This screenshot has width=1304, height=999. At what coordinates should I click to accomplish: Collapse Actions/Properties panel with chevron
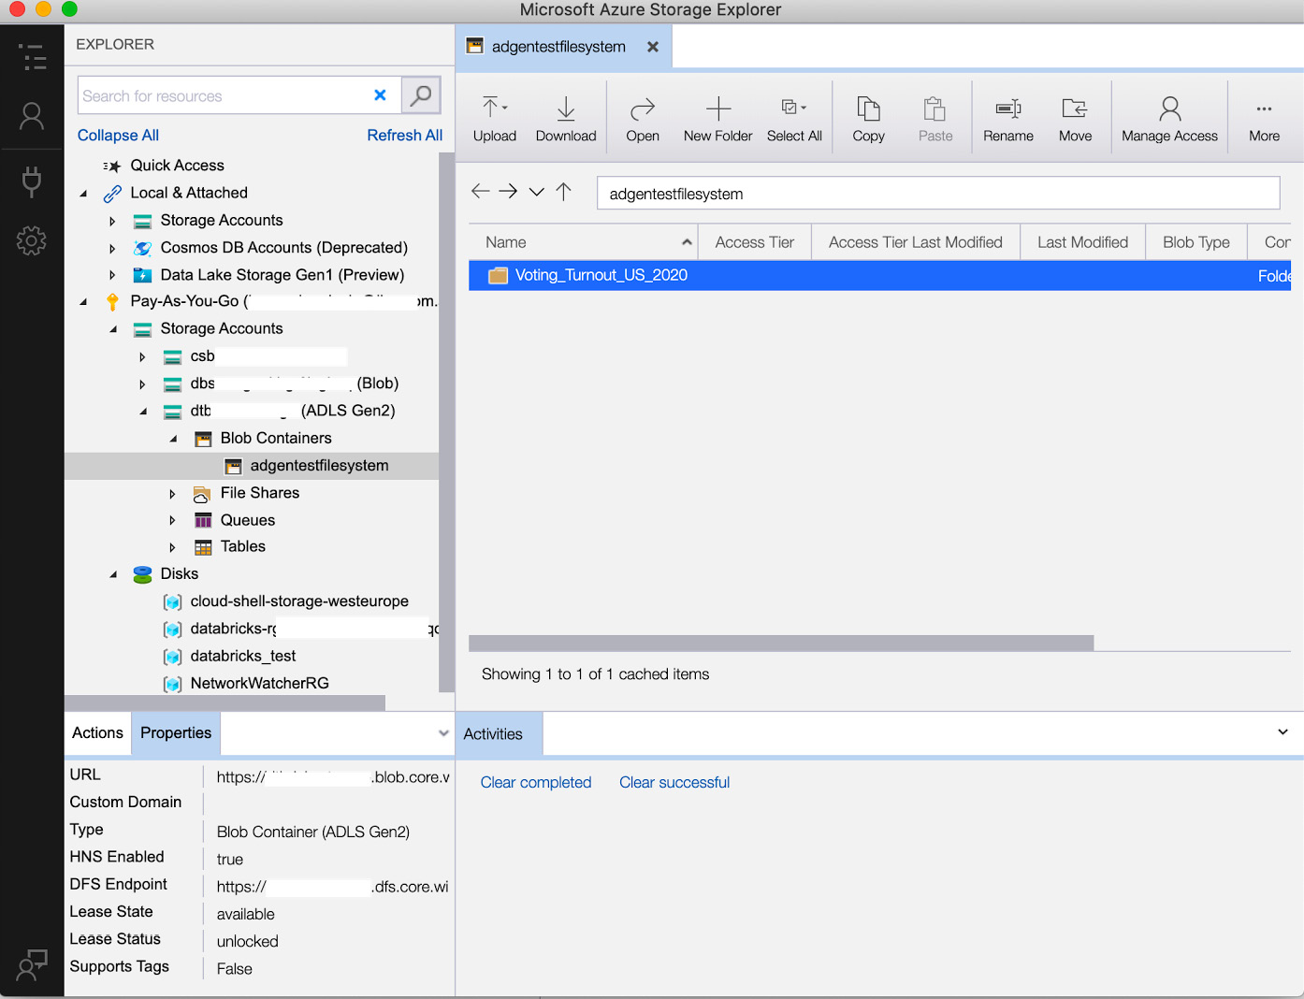(x=443, y=733)
